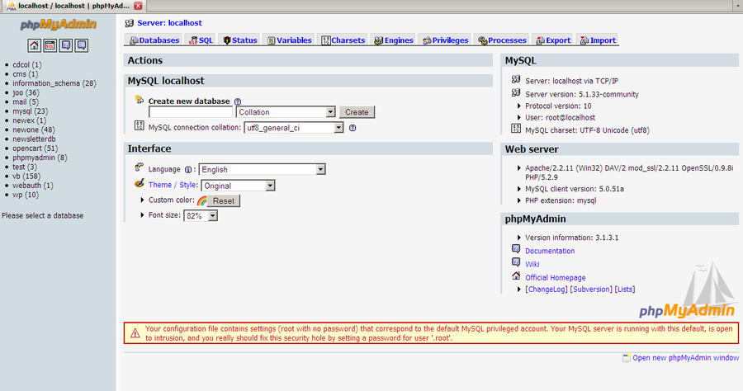Click the server icon beside Server: localhost
743x391 pixels.
tap(130, 23)
